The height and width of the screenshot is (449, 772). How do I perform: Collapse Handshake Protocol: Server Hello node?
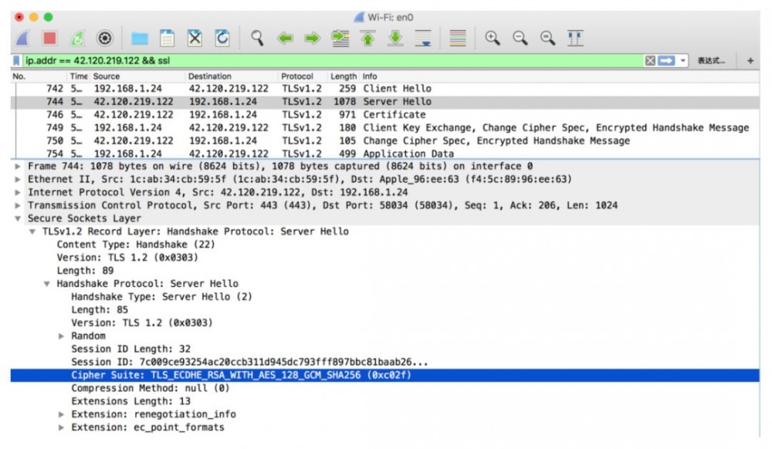click(47, 284)
